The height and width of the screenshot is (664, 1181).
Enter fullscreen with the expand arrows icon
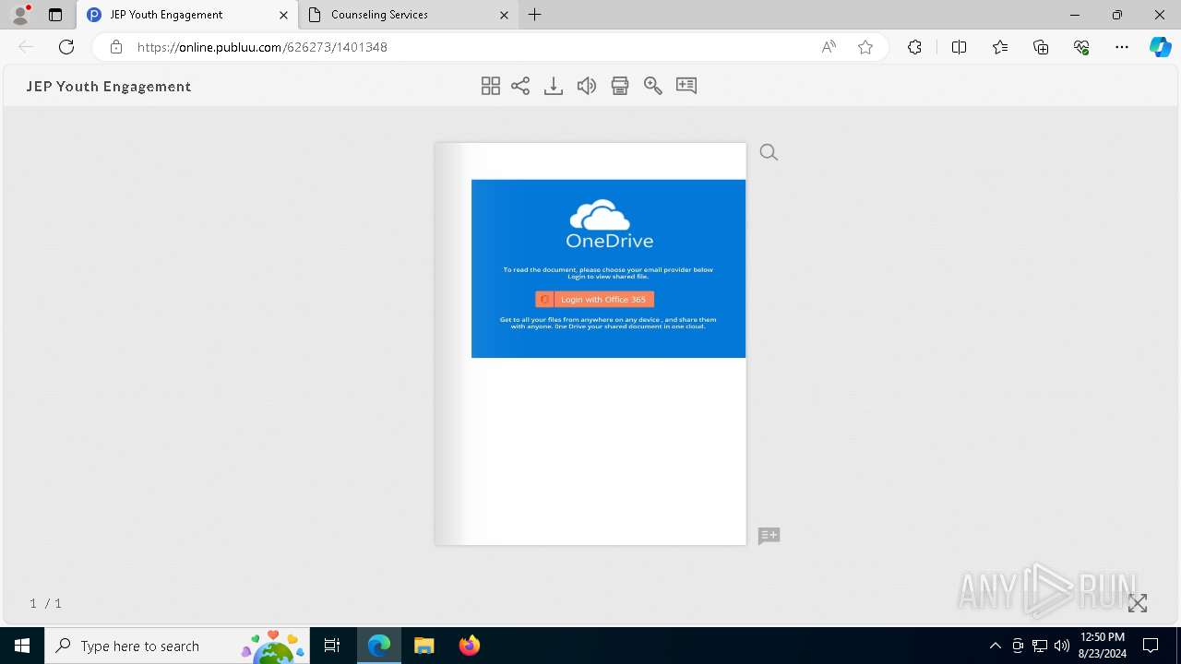point(1138,603)
